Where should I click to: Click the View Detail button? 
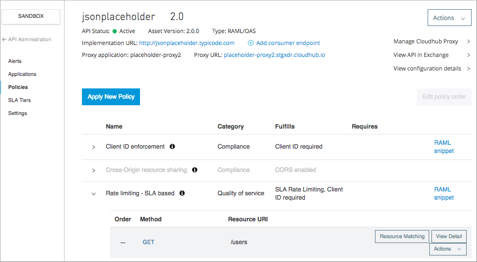click(449, 237)
